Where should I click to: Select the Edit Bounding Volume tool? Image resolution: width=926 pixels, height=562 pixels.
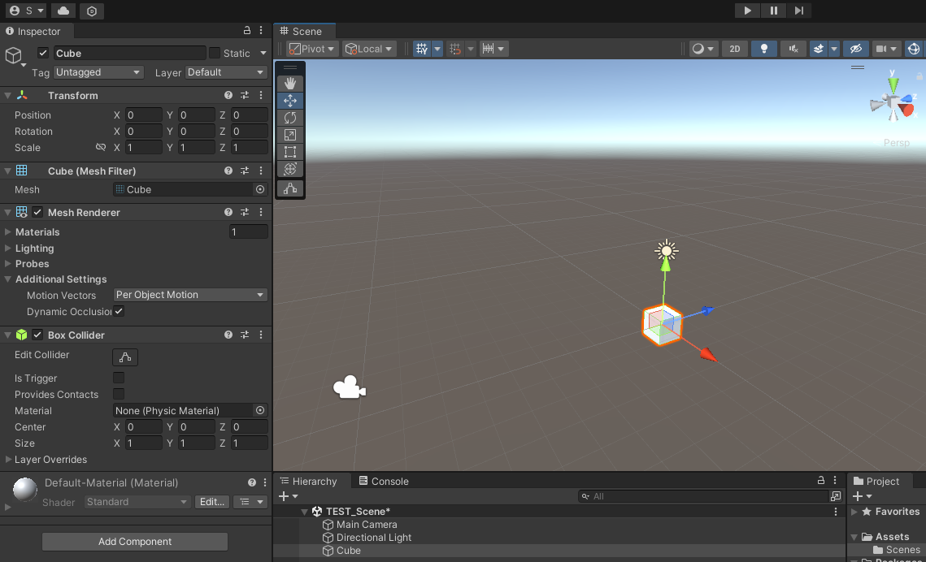(290, 188)
